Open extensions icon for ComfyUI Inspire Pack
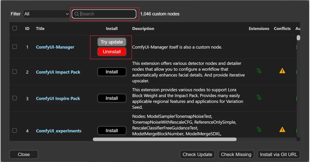 (259, 97)
